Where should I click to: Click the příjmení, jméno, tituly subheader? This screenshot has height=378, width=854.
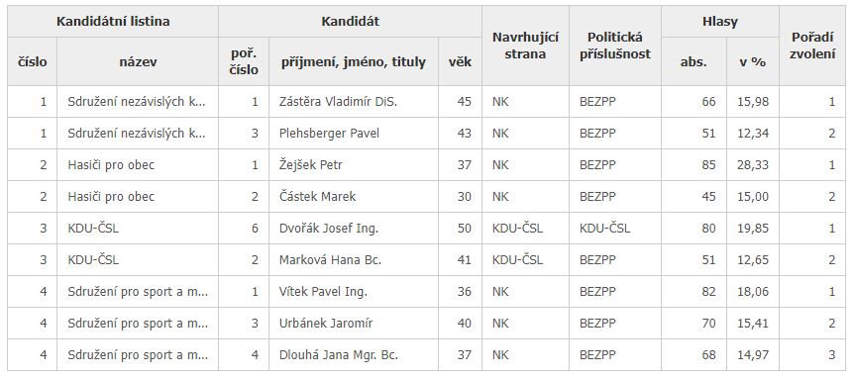[354, 61]
